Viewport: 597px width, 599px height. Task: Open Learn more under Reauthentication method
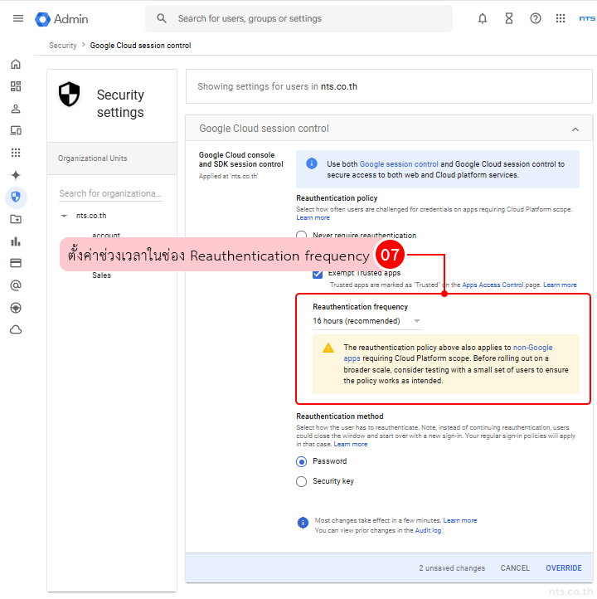coord(351,444)
